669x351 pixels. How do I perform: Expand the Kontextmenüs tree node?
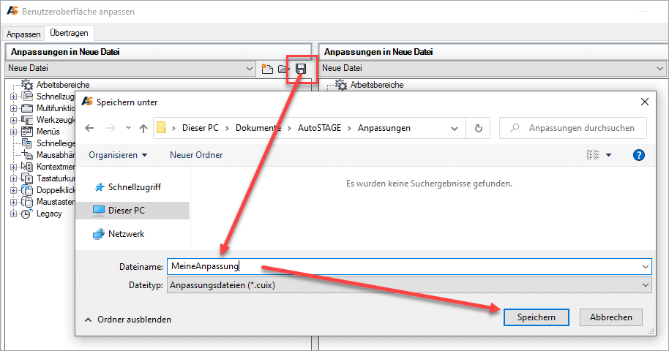click(14, 167)
